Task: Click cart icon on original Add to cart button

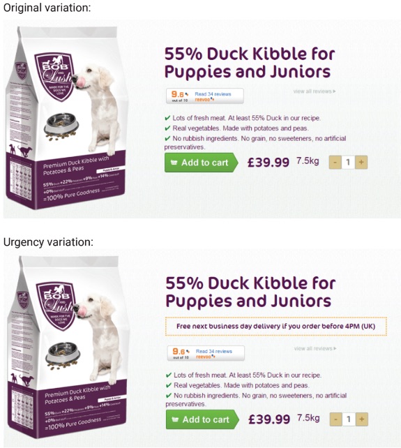Action: tap(174, 163)
